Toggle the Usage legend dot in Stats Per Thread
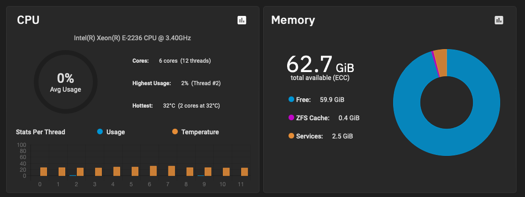This screenshot has height=197, width=525. [x=100, y=132]
